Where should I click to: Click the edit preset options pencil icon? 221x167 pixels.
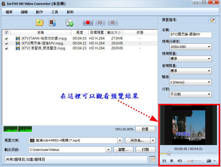(212, 20)
